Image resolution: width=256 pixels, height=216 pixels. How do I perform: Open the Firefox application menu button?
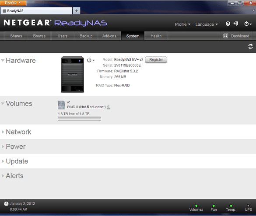[x=13, y=3]
